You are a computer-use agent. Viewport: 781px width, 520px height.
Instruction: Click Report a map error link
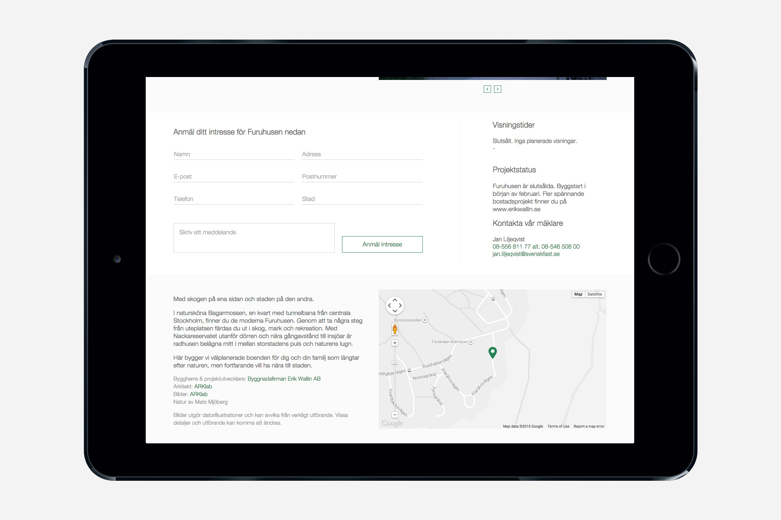[x=589, y=426]
